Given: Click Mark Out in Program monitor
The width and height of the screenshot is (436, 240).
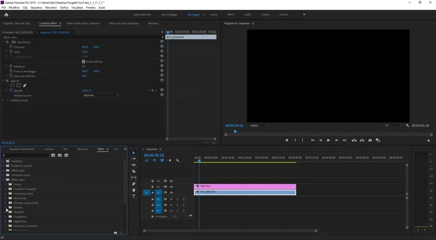Looking at the screenshot, I should tap(303, 141).
